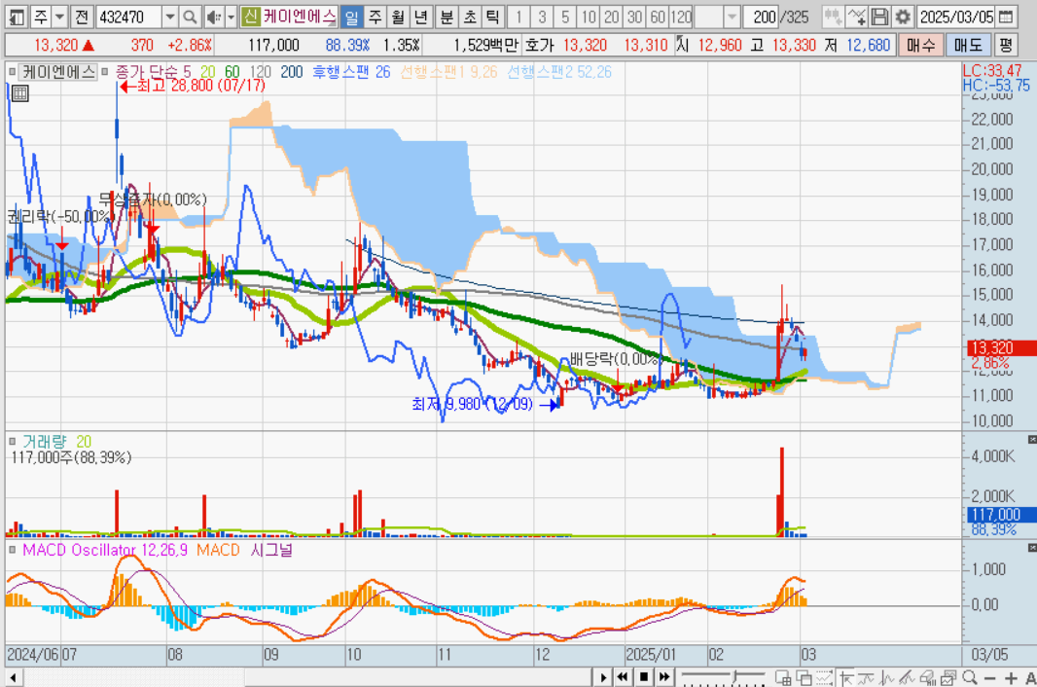
Task: Click the overlapping windows icon
Action: coord(805,677)
